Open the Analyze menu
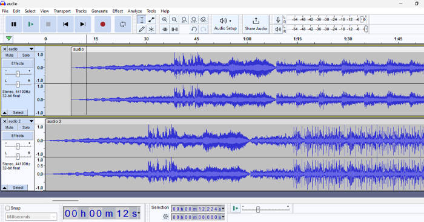Viewport: 424px width, 222px height. coord(134,11)
